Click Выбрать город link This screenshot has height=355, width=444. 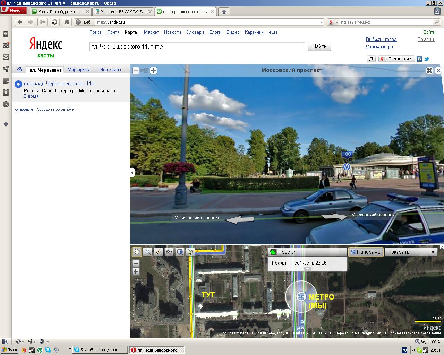click(381, 39)
